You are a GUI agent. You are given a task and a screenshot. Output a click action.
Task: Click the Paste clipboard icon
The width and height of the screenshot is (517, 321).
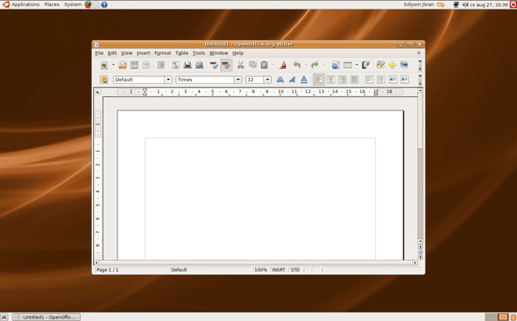click(x=264, y=65)
